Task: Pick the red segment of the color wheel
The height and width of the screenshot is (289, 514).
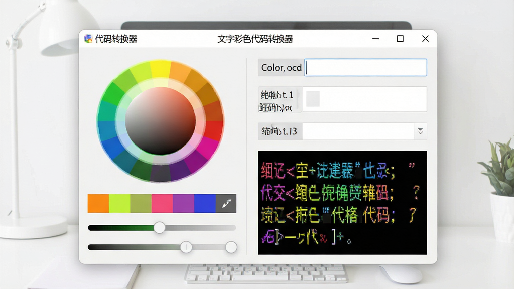Action: click(214, 130)
